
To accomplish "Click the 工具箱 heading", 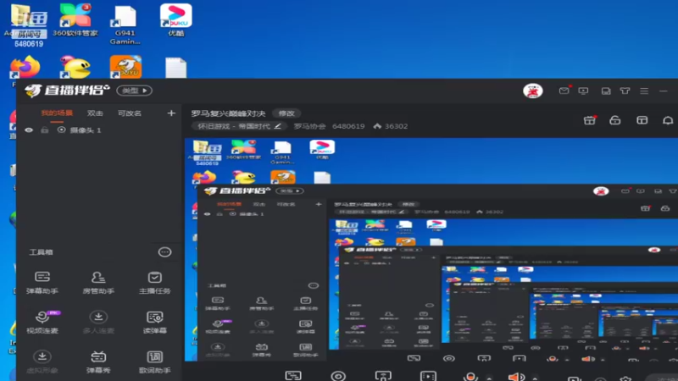I will [x=41, y=251].
